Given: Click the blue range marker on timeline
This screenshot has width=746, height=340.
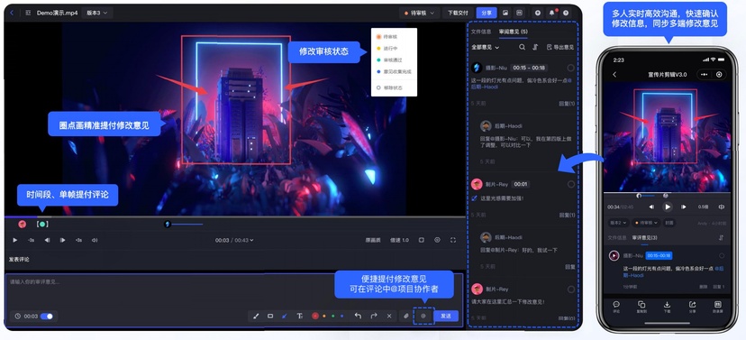Looking at the screenshot, I should [x=183, y=225].
